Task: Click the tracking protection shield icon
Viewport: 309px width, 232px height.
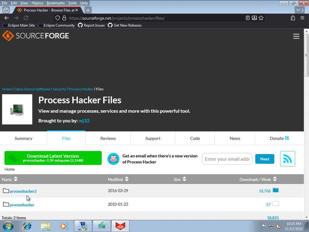Action: pyautogui.click(x=58, y=18)
